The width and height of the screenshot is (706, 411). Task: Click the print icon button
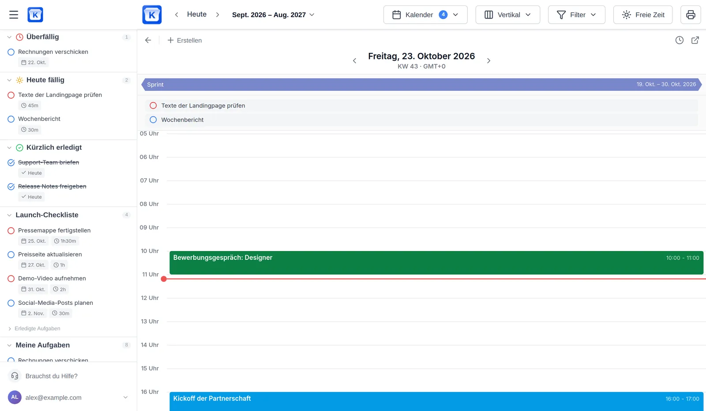(x=691, y=15)
